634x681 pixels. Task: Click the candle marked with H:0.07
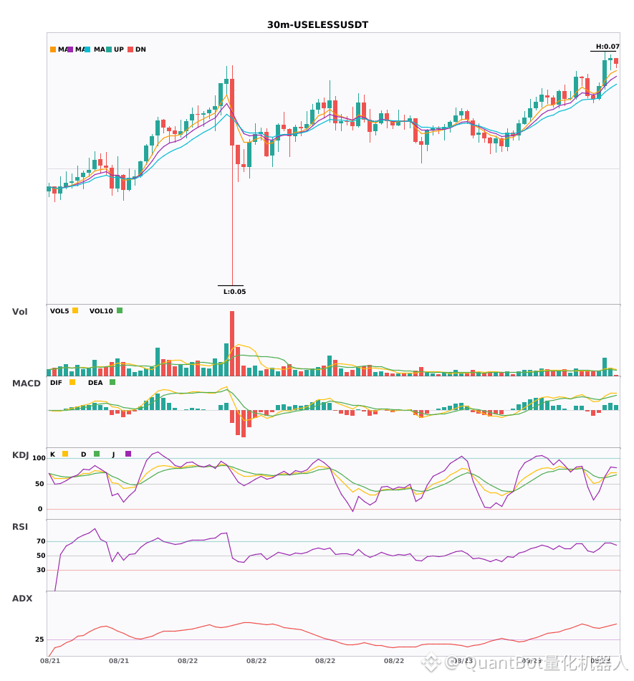pyautogui.click(x=605, y=74)
